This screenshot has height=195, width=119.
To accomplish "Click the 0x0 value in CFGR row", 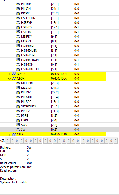I will coord(77,79).
